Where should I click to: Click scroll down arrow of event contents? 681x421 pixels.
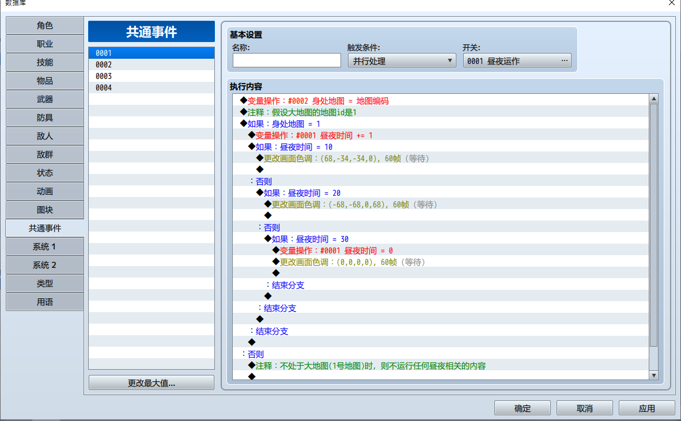click(x=654, y=376)
